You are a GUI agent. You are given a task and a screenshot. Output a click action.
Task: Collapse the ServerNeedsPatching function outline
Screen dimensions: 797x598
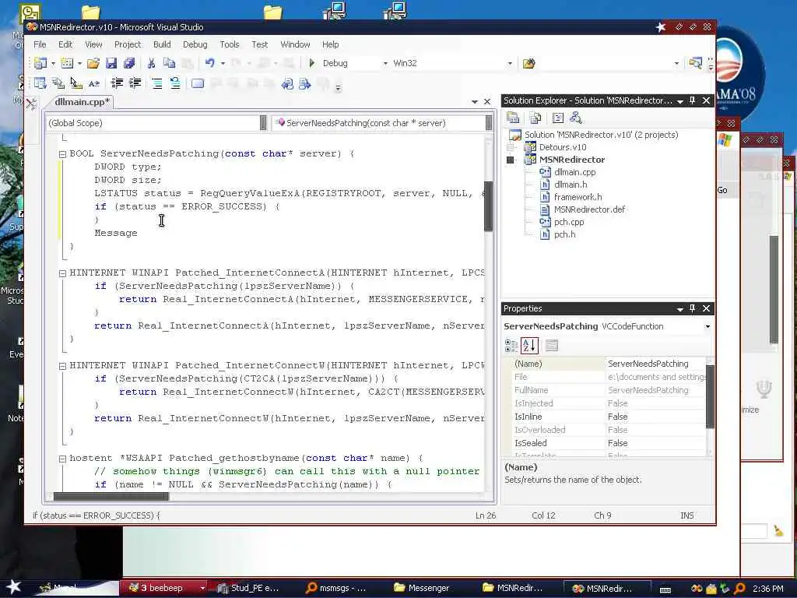coord(62,154)
